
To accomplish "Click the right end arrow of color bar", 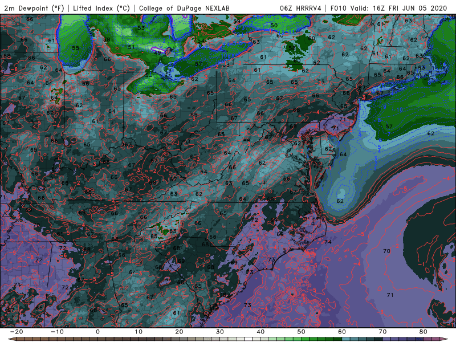I will point(445,339).
